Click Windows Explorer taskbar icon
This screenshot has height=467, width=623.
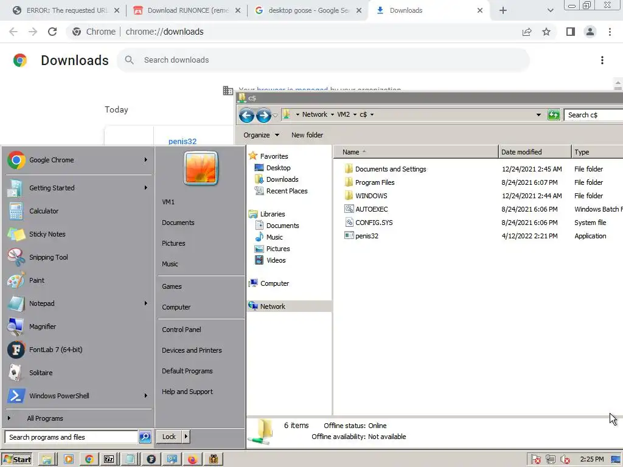[x=47, y=460]
